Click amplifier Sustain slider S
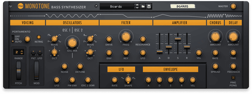 coord(178,39)
